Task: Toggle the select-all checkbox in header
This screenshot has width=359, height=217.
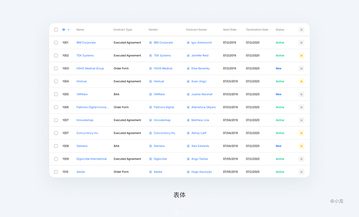Action: [56, 30]
